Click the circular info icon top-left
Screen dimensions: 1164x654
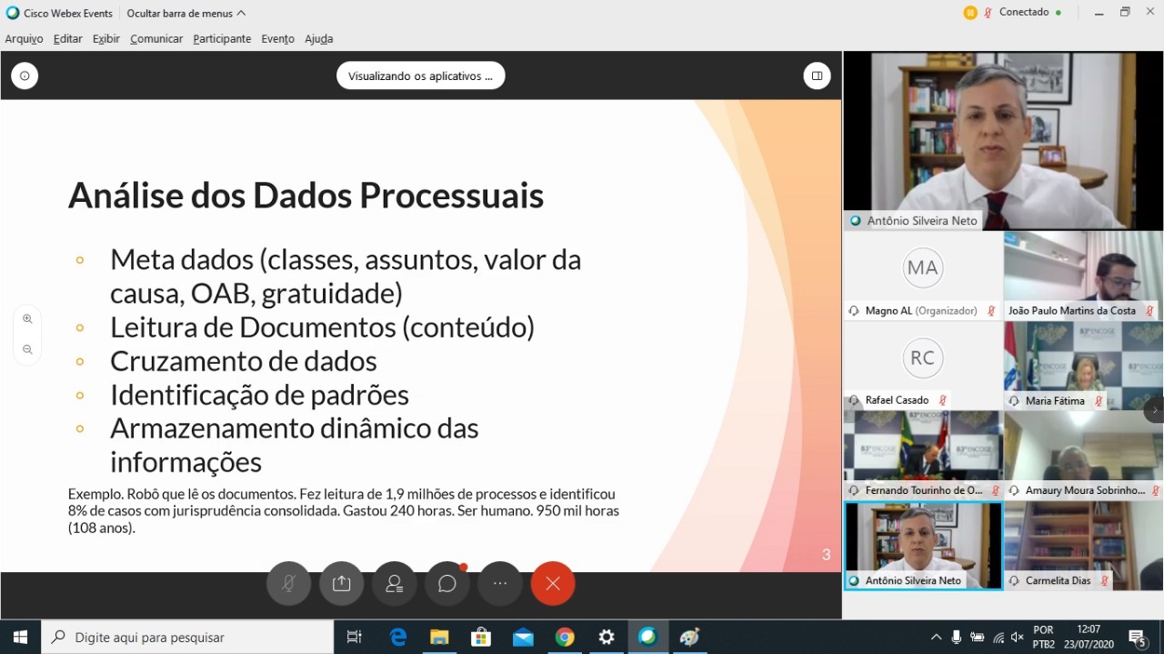[25, 76]
